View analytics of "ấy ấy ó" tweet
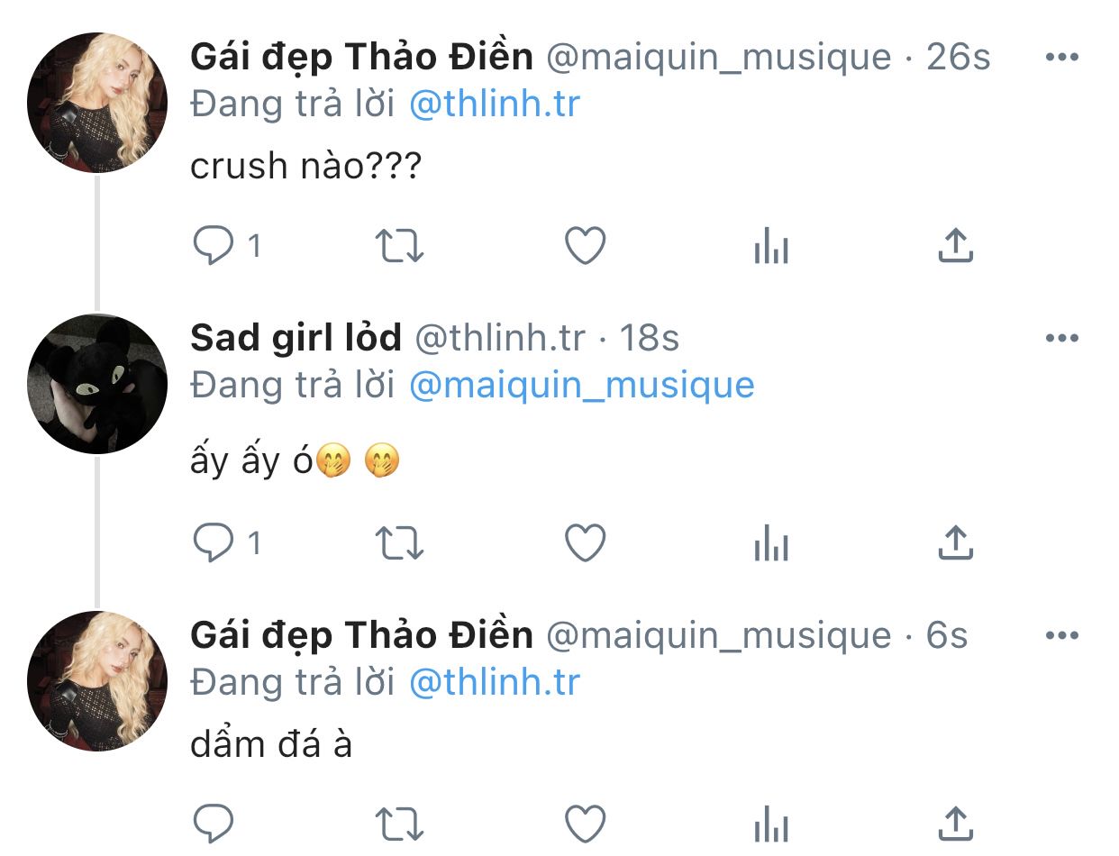 tap(770, 542)
